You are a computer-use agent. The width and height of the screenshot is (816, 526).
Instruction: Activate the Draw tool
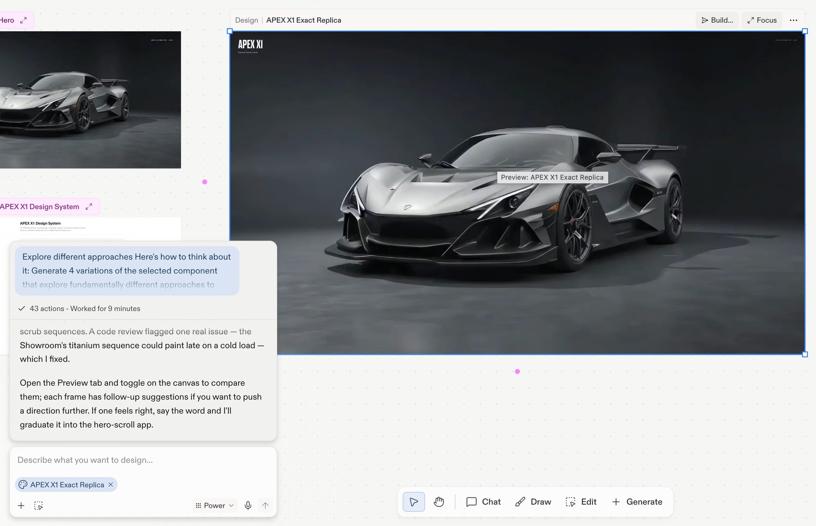coord(533,502)
